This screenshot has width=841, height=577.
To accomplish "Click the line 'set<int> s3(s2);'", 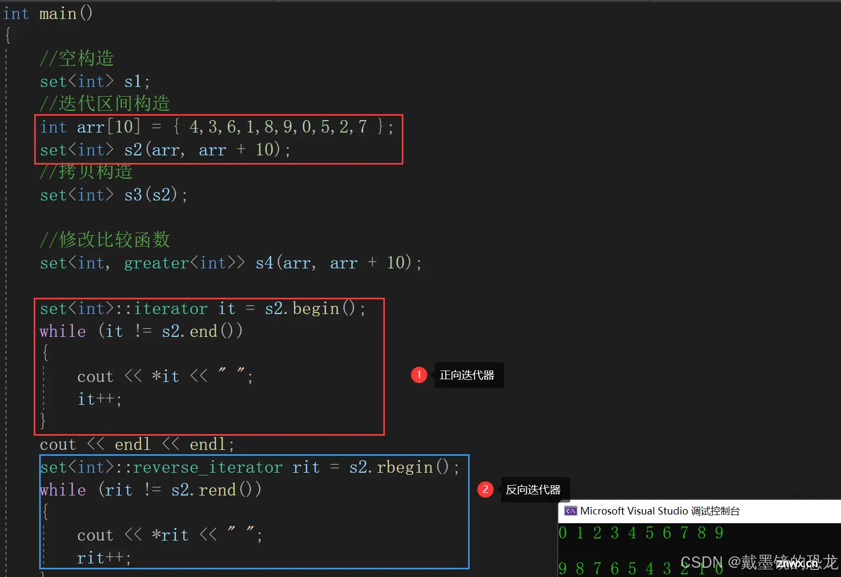I will click(114, 195).
